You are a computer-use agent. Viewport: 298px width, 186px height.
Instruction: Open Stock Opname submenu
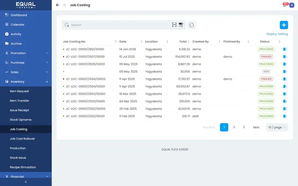(x=21, y=119)
